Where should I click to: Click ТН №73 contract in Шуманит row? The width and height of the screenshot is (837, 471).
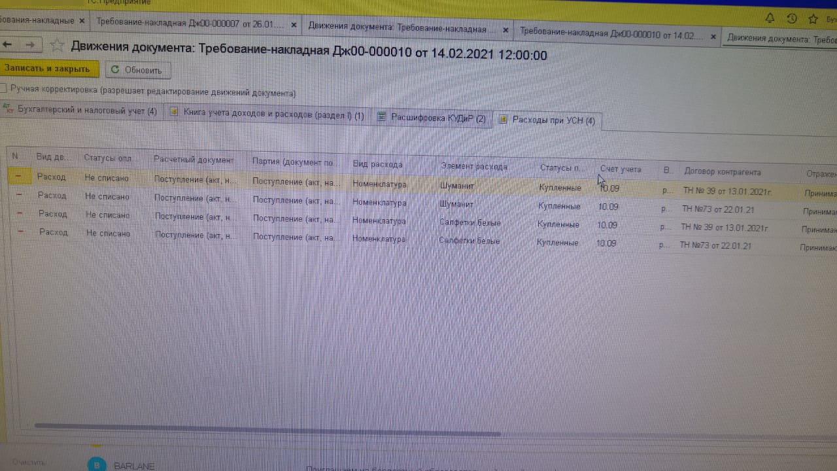click(719, 209)
